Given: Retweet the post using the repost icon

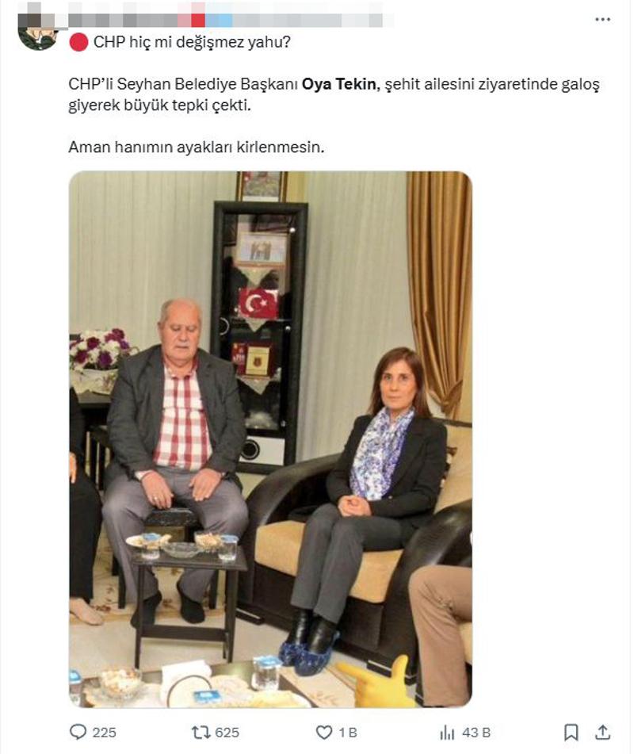Looking at the screenshot, I should coord(199,733).
